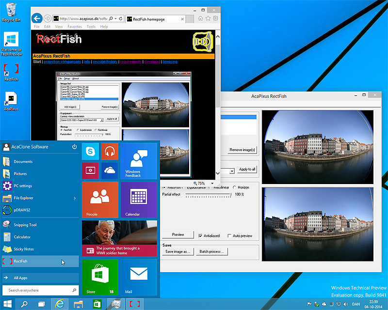Open Snipping Tool from Start menu
The image size is (388, 310).
click(x=41, y=225)
